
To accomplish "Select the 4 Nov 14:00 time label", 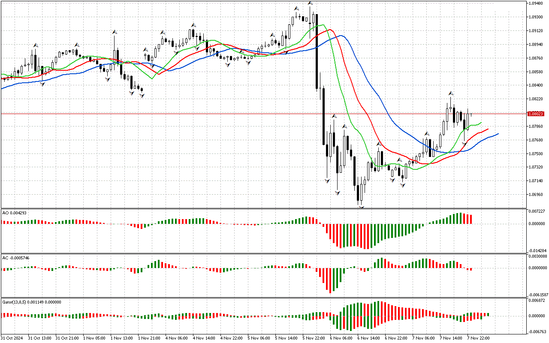I will [x=204, y=338].
